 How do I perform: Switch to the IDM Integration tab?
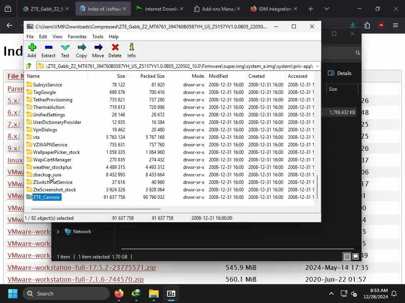point(274,9)
